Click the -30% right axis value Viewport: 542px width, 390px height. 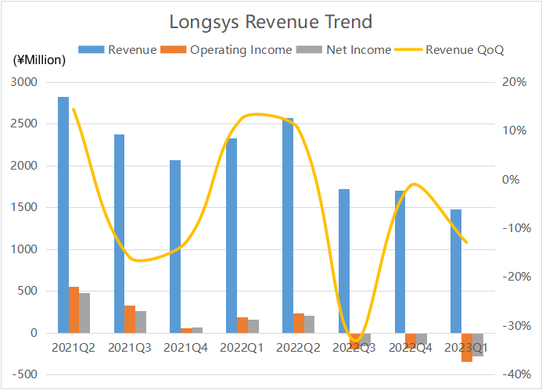[x=517, y=326]
